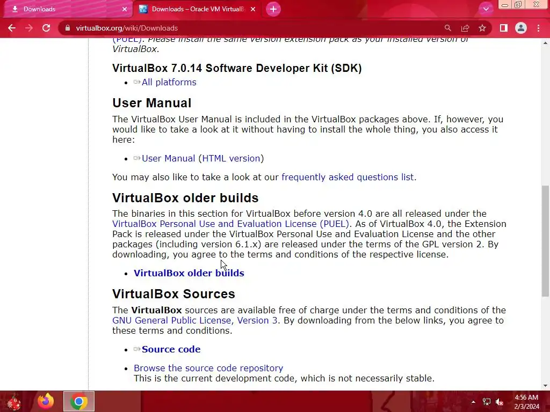Viewport: 550px width, 412px height.
Task: Reload the VirtualBox downloads page
Action: [46, 28]
